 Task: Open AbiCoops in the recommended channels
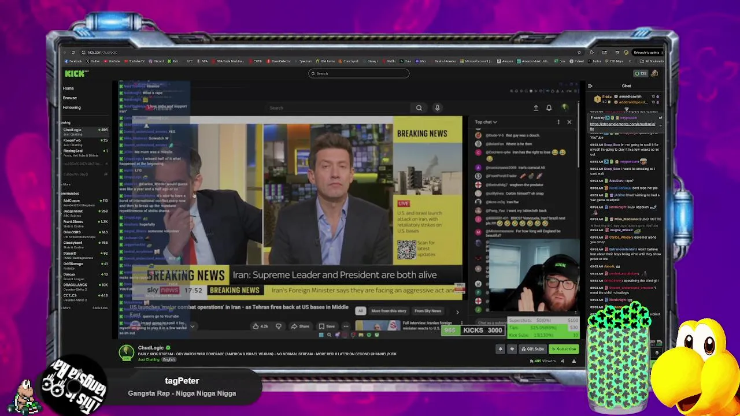click(x=85, y=202)
